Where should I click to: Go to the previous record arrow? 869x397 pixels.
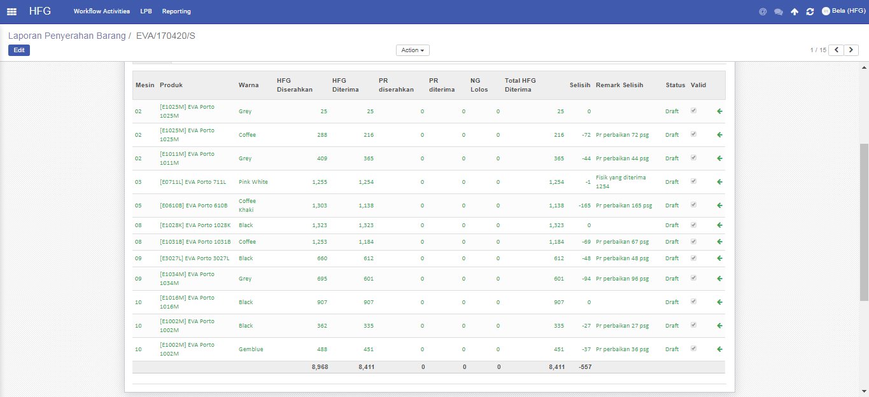[836, 50]
